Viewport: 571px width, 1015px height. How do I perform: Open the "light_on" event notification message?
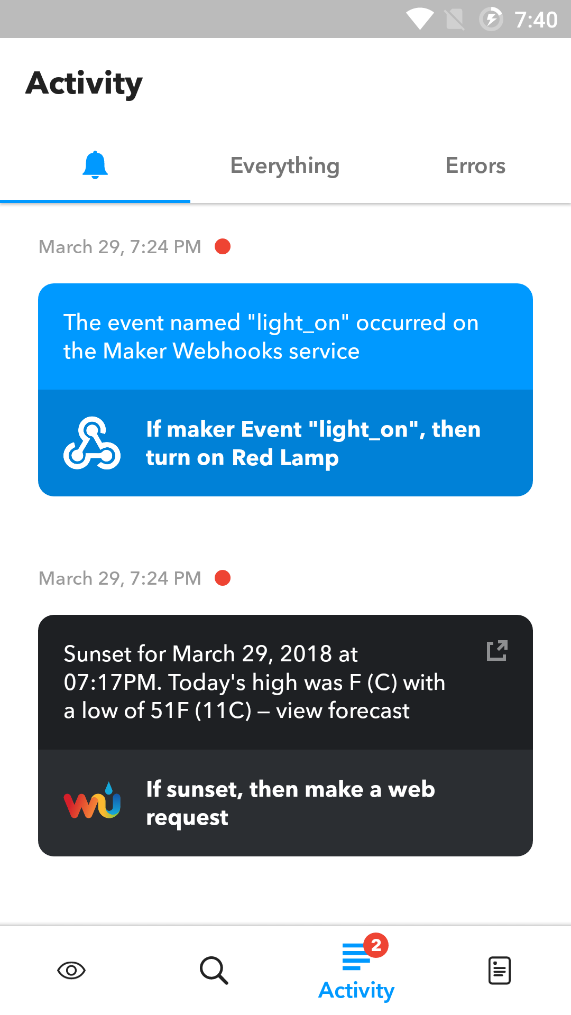click(x=271, y=337)
